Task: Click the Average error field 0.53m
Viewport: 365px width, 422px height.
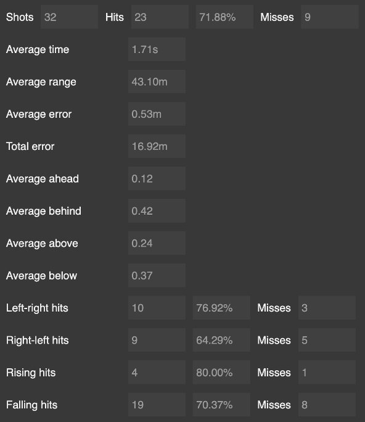Action: click(x=157, y=114)
